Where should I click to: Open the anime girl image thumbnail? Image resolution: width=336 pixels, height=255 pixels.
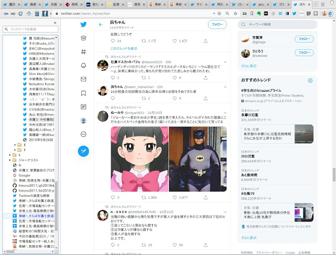140,159
